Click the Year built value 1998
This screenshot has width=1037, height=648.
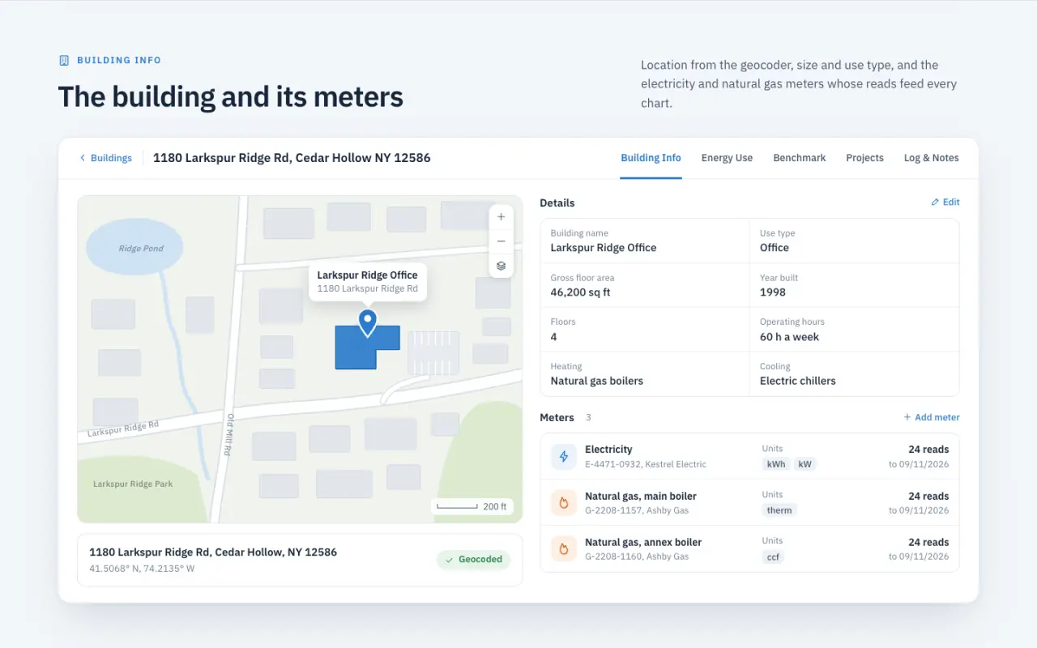773,292
